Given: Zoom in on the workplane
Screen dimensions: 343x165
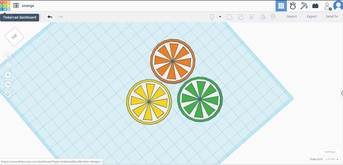Looking at the screenshot, I should pyautogui.click(x=8, y=75).
